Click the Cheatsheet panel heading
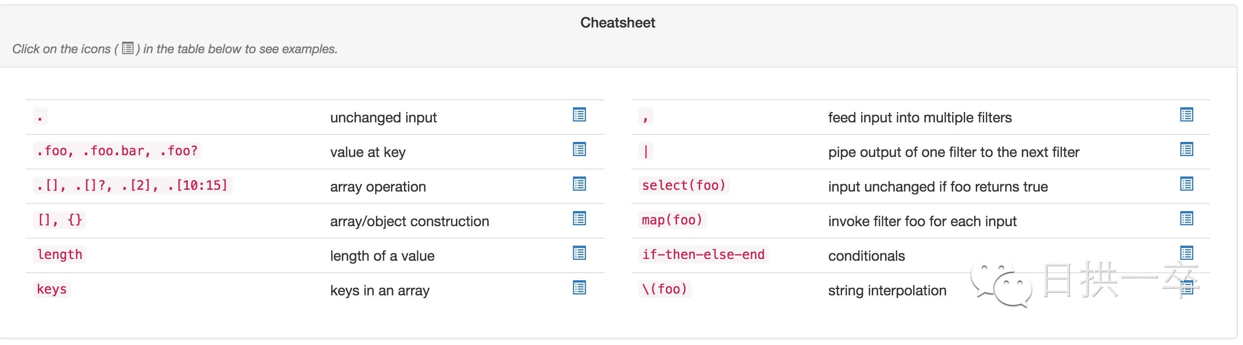The image size is (1243, 345). pyautogui.click(x=617, y=23)
